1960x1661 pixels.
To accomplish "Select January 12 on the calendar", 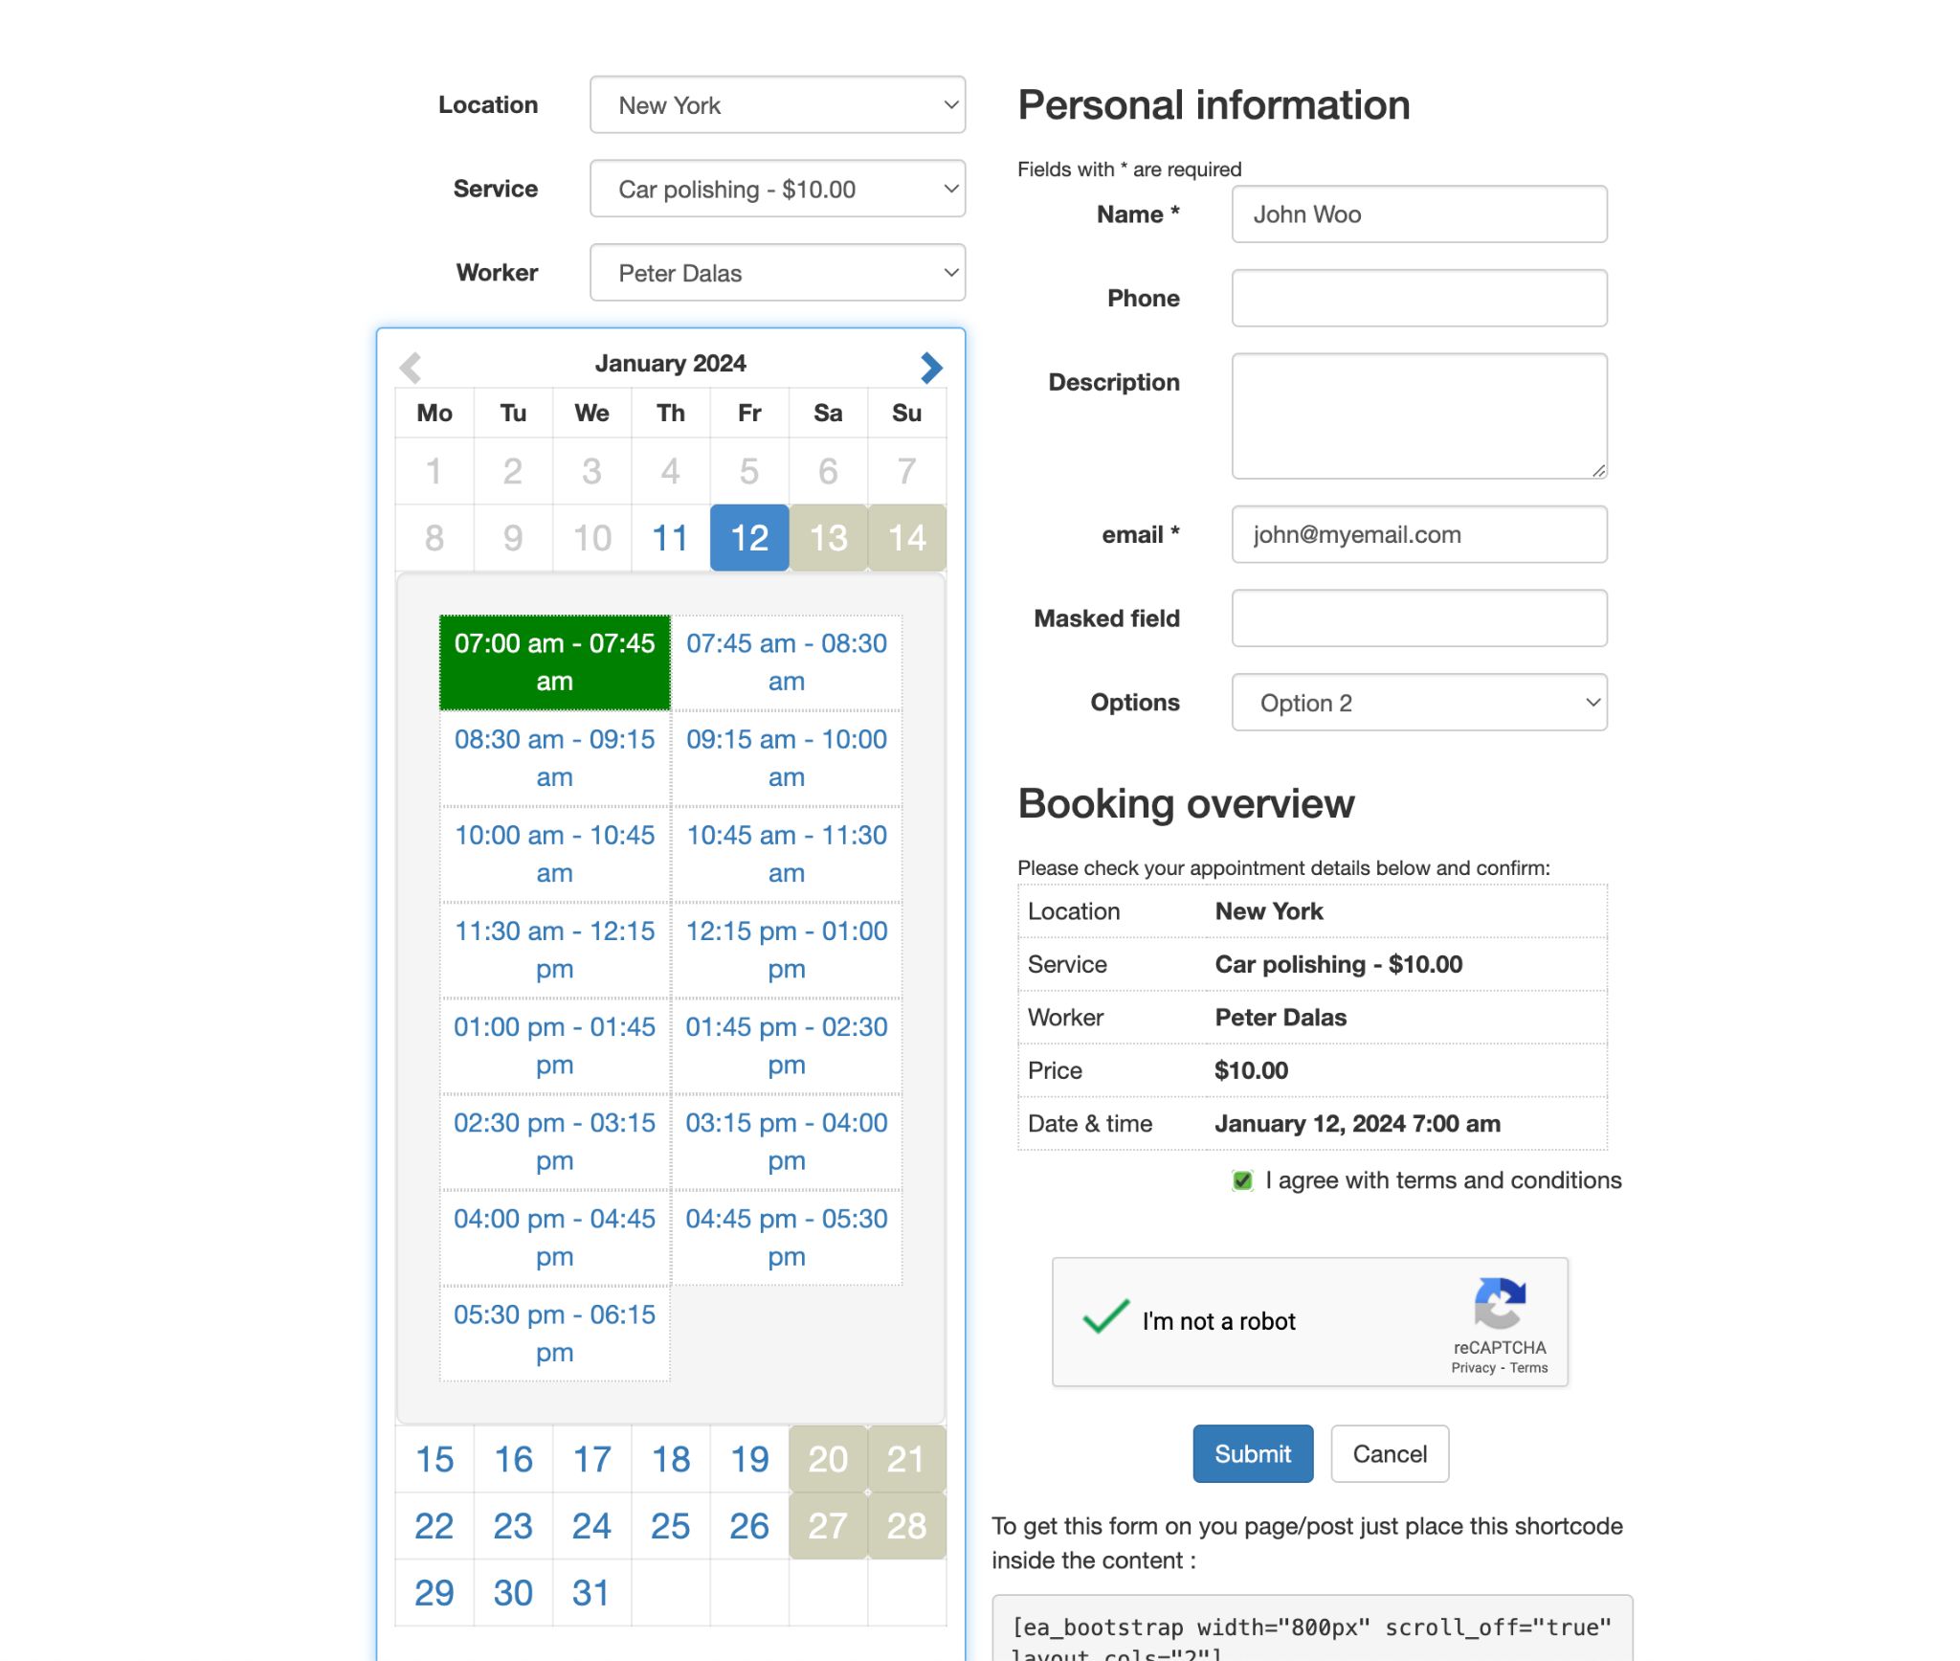I will (747, 537).
